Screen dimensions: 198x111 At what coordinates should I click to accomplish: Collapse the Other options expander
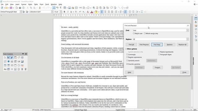point(126,49)
